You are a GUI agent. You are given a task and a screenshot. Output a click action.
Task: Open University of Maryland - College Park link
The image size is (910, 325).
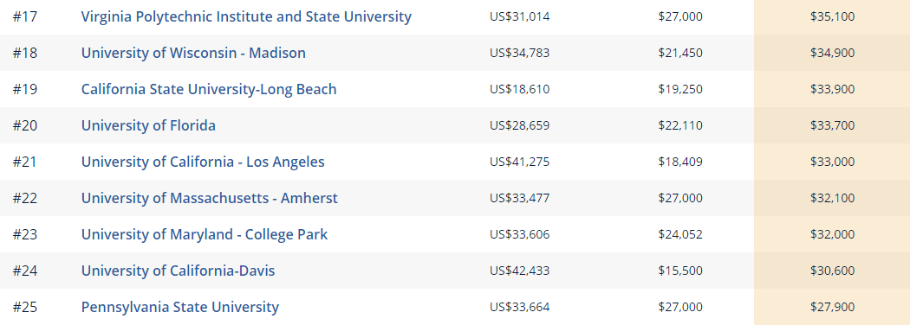click(205, 234)
